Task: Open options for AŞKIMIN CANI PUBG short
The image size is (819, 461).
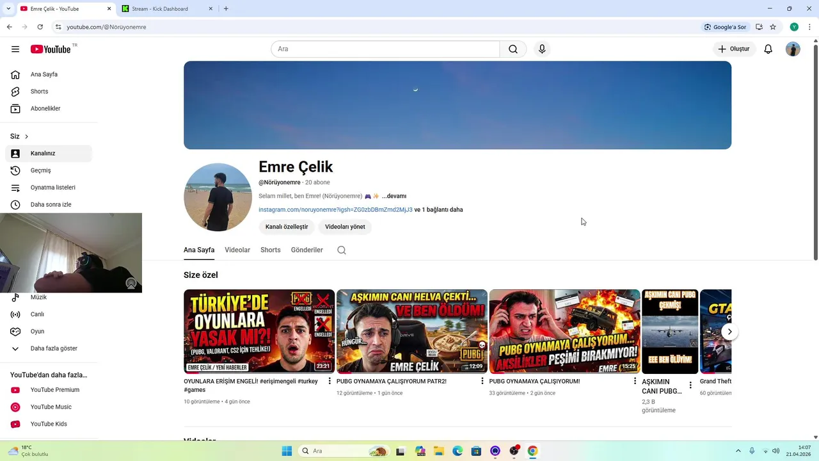Action: [690, 385]
